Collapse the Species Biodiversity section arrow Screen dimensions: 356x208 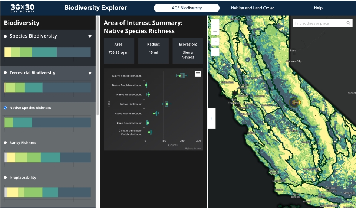(90, 36)
